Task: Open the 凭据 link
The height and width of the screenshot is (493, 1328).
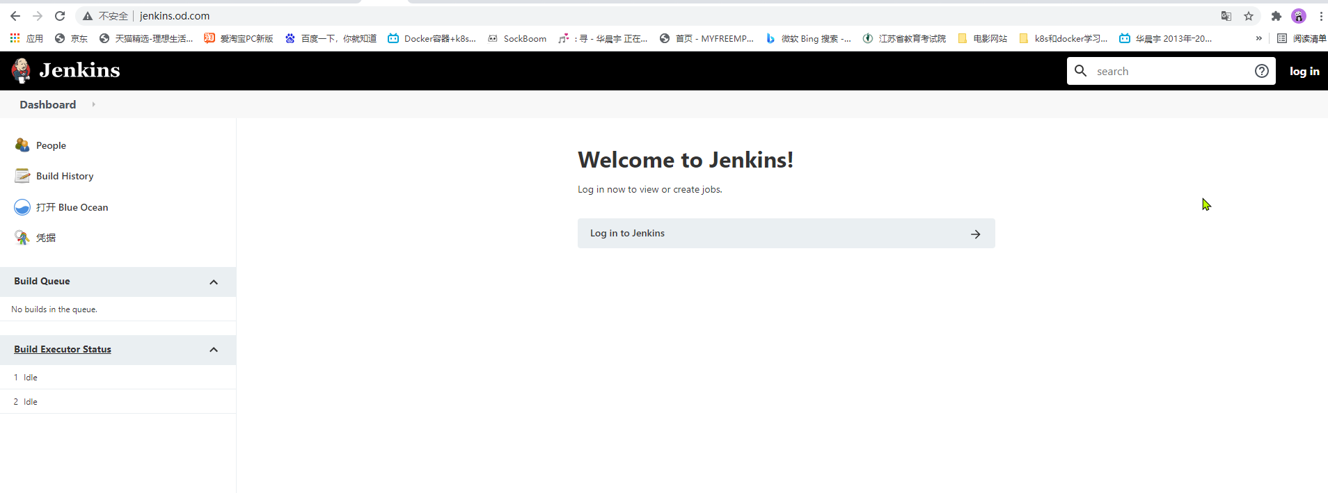Action: 46,238
